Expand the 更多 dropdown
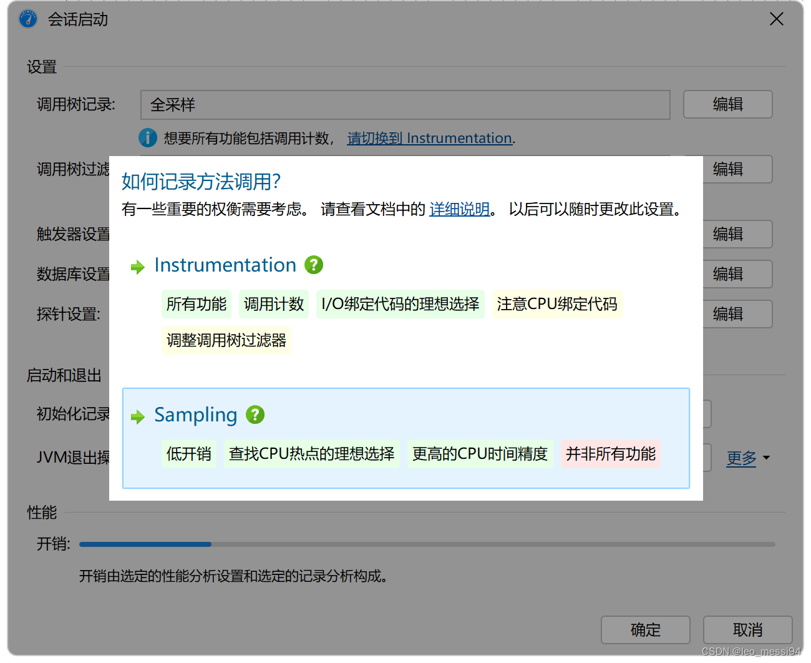The height and width of the screenshot is (663, 811). click(x=748, y=458)
